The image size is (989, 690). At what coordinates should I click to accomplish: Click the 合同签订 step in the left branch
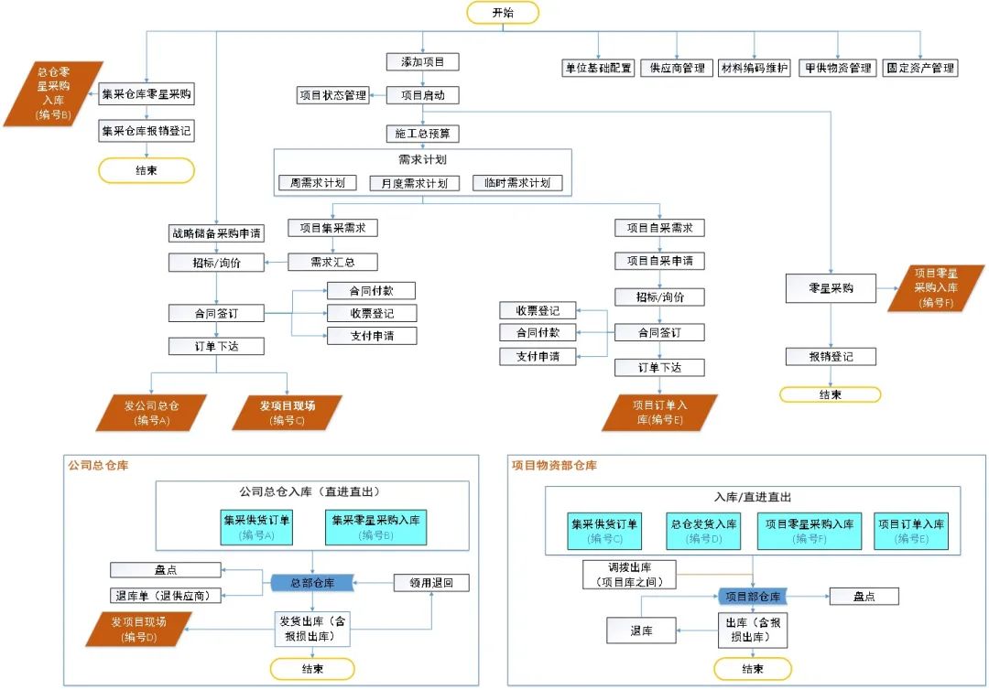[x=215, y=312]
